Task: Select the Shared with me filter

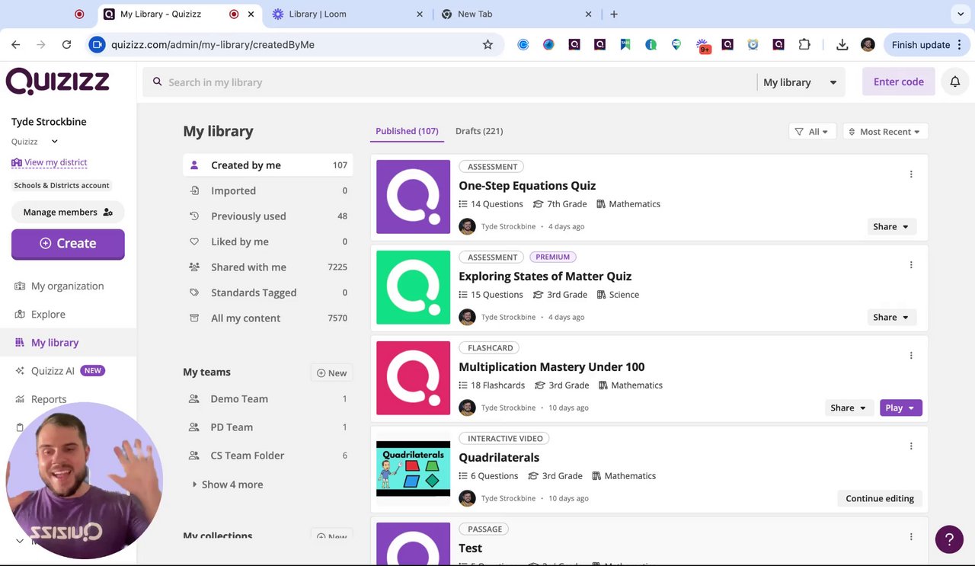Action: (x=268, y=267)
